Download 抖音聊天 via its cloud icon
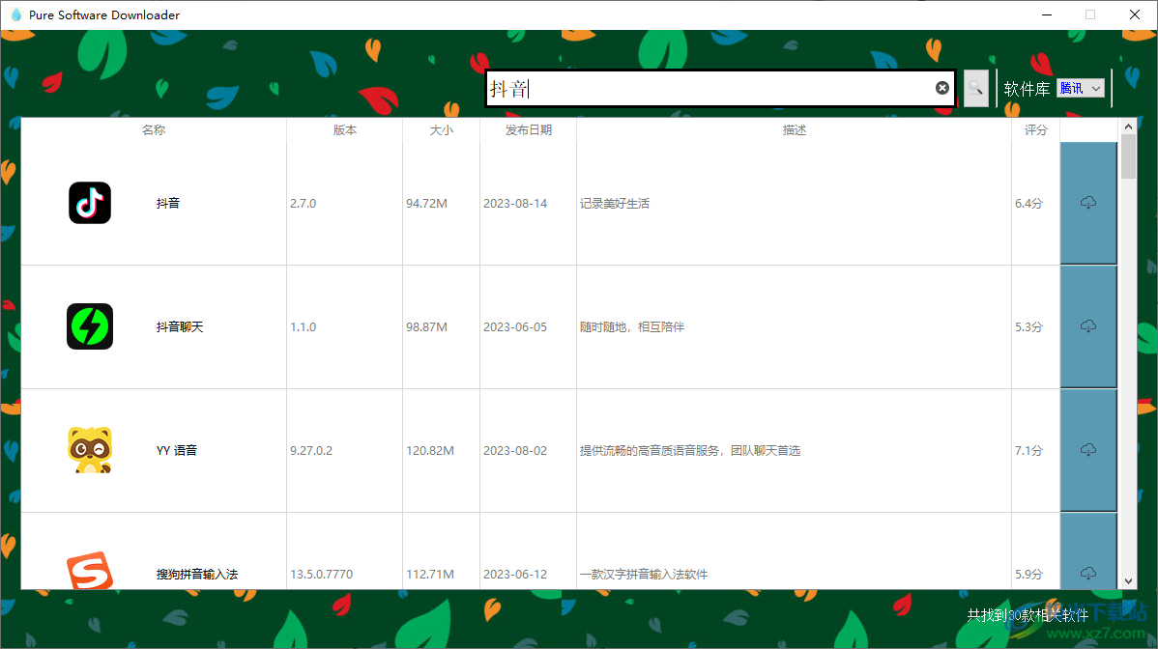Image resolution: width=1158 pixels, height=649 pixels. [x=1087, y=326]
